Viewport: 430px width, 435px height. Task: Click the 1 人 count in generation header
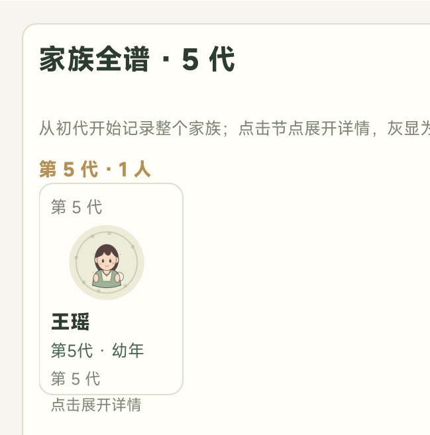pyautogui.click(x=134, y=169)
